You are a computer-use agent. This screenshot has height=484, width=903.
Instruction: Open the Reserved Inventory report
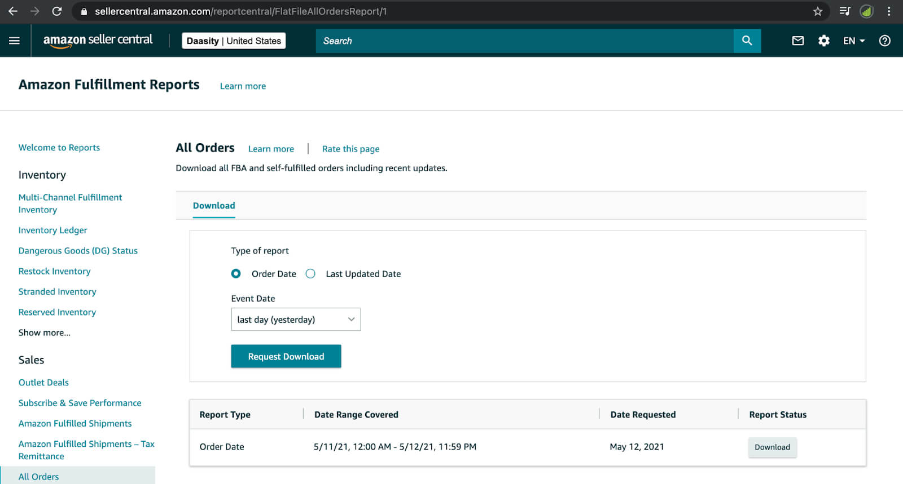point(57,312)
